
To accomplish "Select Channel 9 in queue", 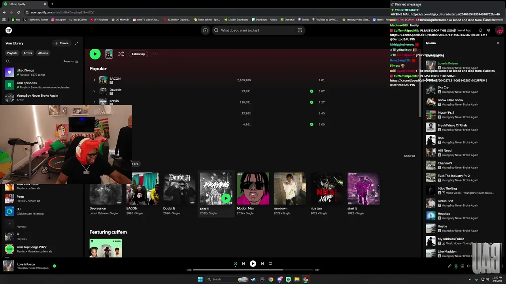I will pos(462,165).
